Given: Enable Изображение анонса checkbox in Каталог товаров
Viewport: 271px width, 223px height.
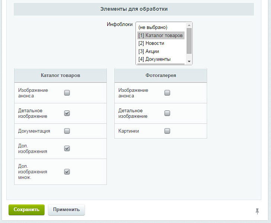Looking at the screenshot, I should click(67, 93).
